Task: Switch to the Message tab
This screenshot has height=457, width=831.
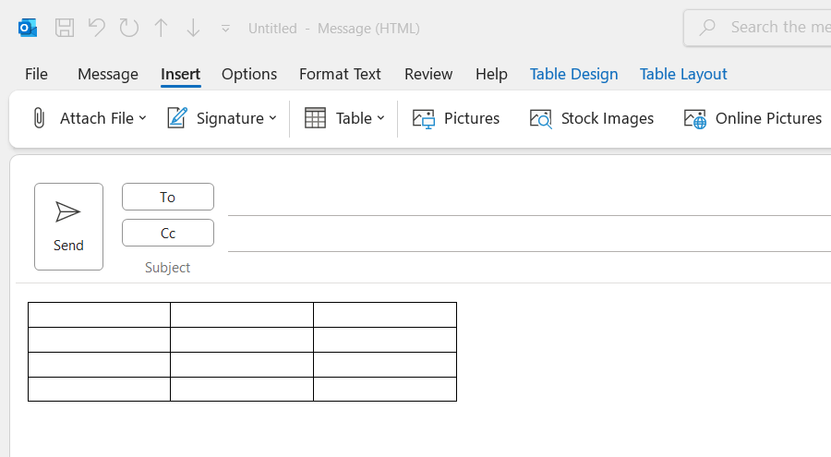Action: [108, 74]
